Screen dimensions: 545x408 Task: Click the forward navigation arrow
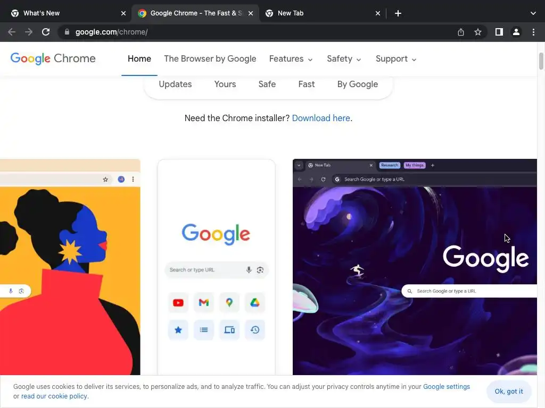coord(29,32)
